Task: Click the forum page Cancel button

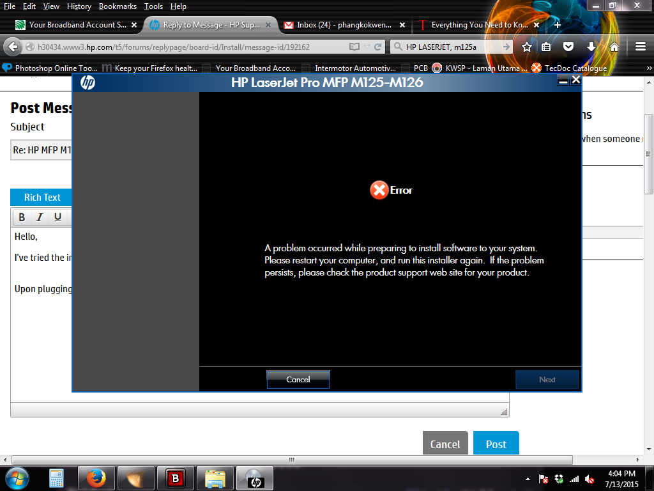Action: 445,444
